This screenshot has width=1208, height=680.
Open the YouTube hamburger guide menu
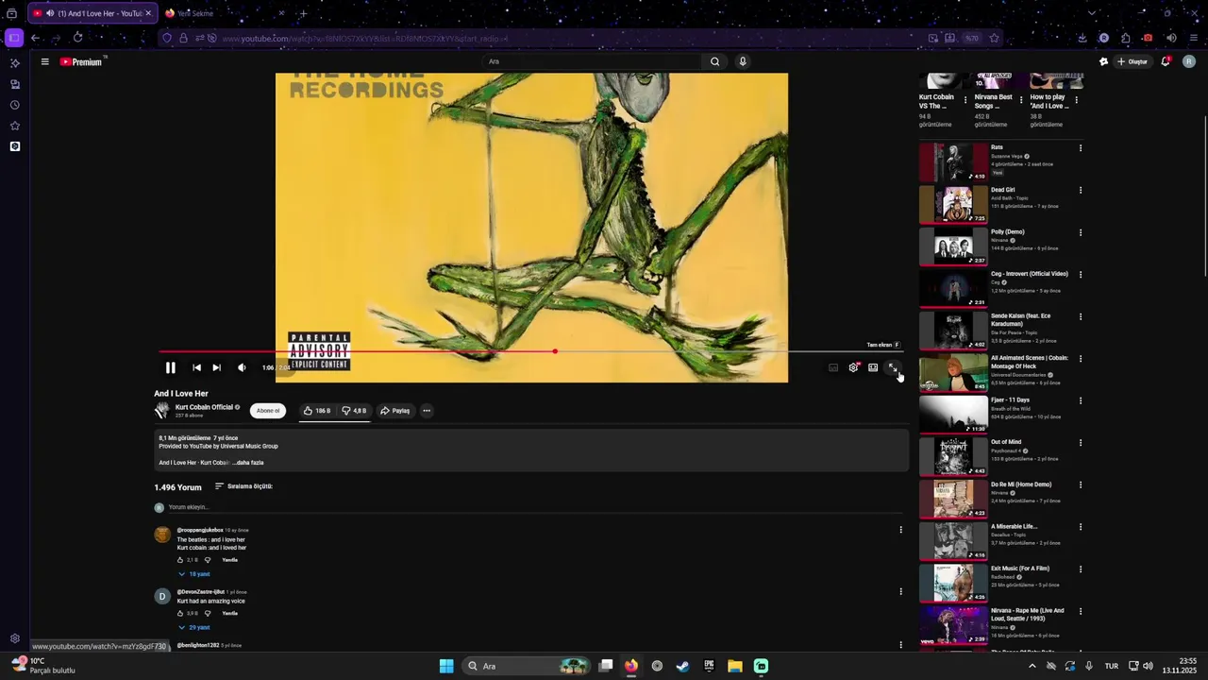click(x=44, y=61)
